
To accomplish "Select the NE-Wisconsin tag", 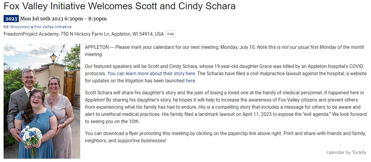I will [x=16, y=27].
